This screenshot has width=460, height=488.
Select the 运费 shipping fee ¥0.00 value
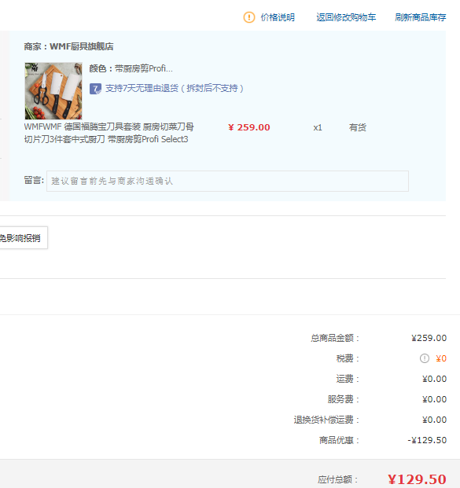point(435,379)
